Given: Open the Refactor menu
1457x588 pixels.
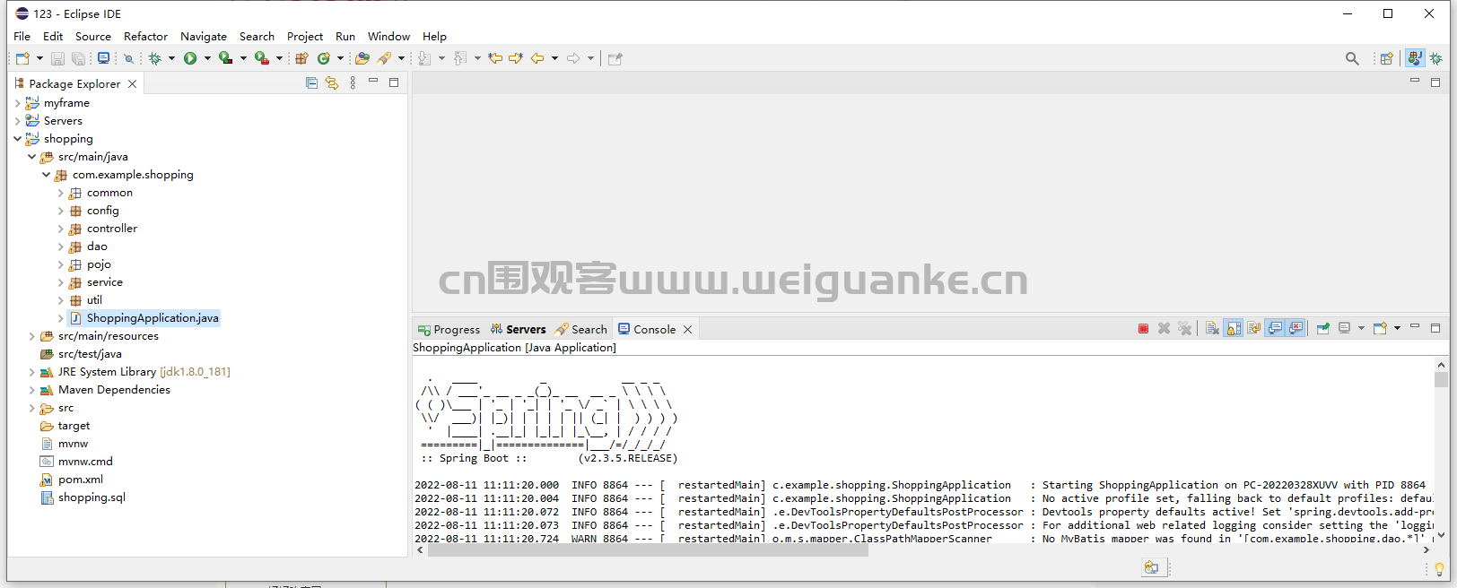Looking at the screenshot, I should (145, 37).
